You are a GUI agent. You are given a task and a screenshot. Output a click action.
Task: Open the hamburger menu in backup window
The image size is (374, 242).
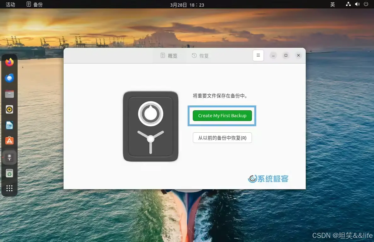(258, 55)
